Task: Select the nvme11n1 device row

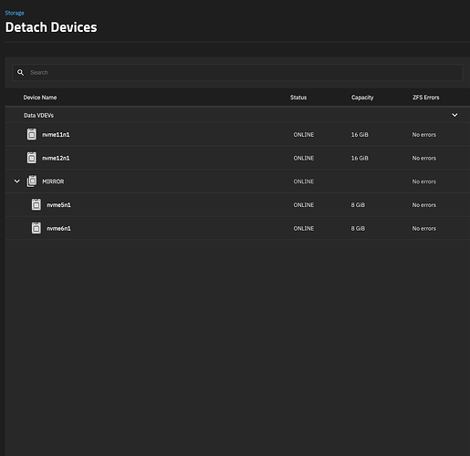Action: pos(237,134)
